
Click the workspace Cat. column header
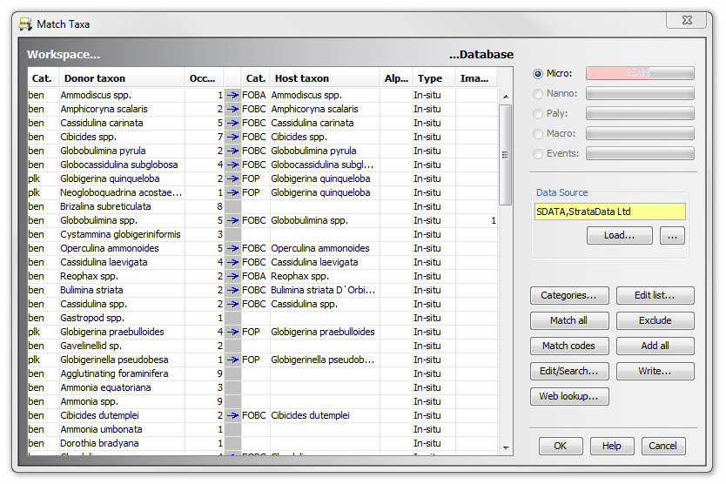(43, 78)
